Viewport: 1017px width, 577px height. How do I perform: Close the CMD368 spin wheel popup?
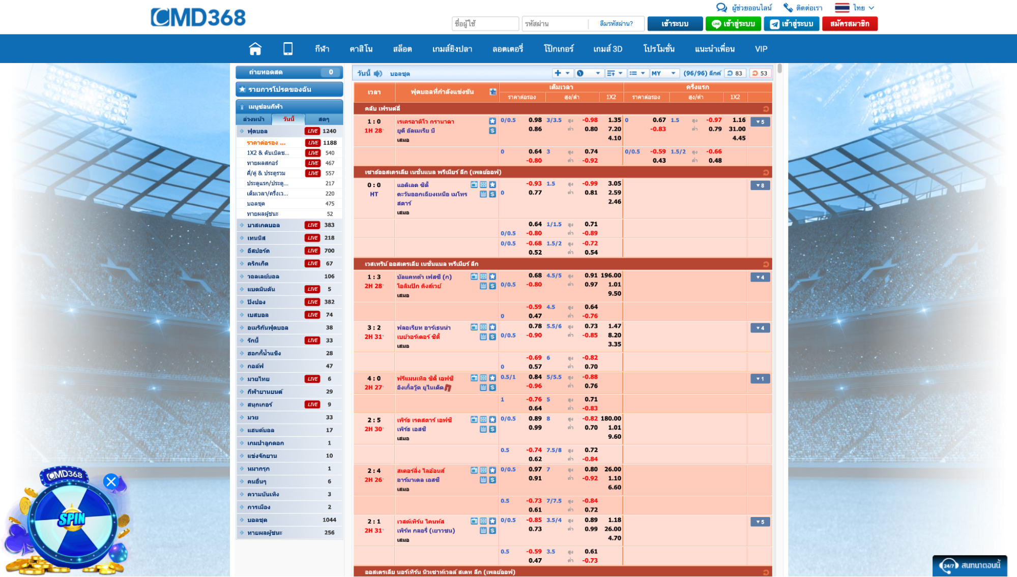(x=111, y=481)
